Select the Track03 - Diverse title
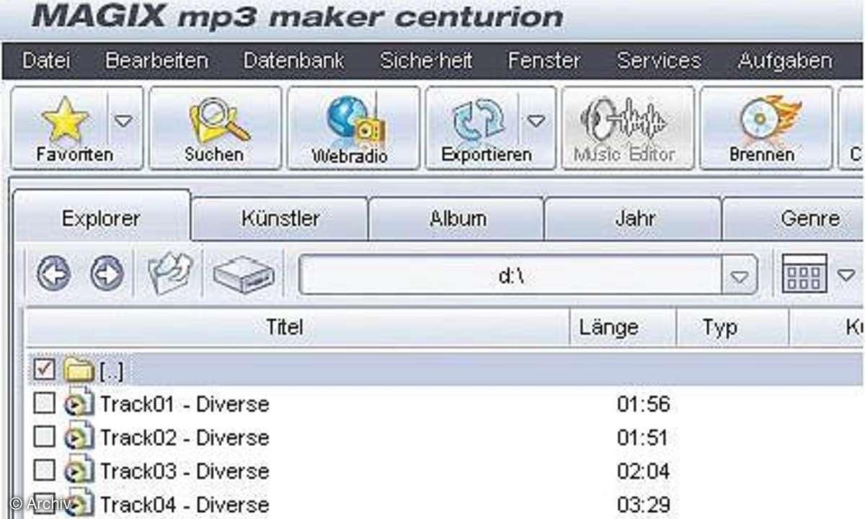Image resolution: width=865 pixels, height=519 pixels. click(x=185, y=471)
